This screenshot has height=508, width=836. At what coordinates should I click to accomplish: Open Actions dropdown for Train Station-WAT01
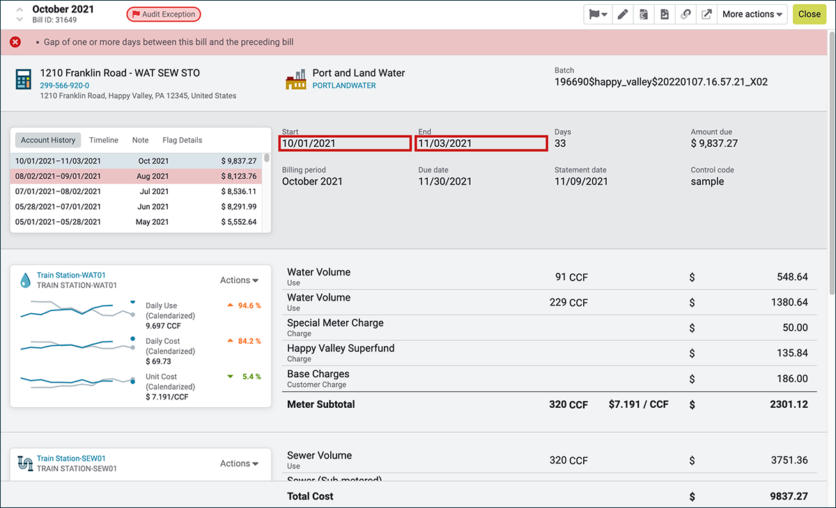(x=239, y=280)
